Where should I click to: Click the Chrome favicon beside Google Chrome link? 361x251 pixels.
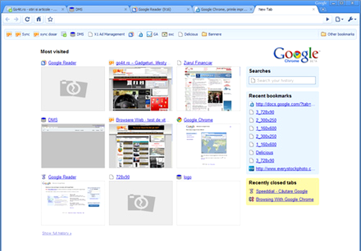point(179,120)
